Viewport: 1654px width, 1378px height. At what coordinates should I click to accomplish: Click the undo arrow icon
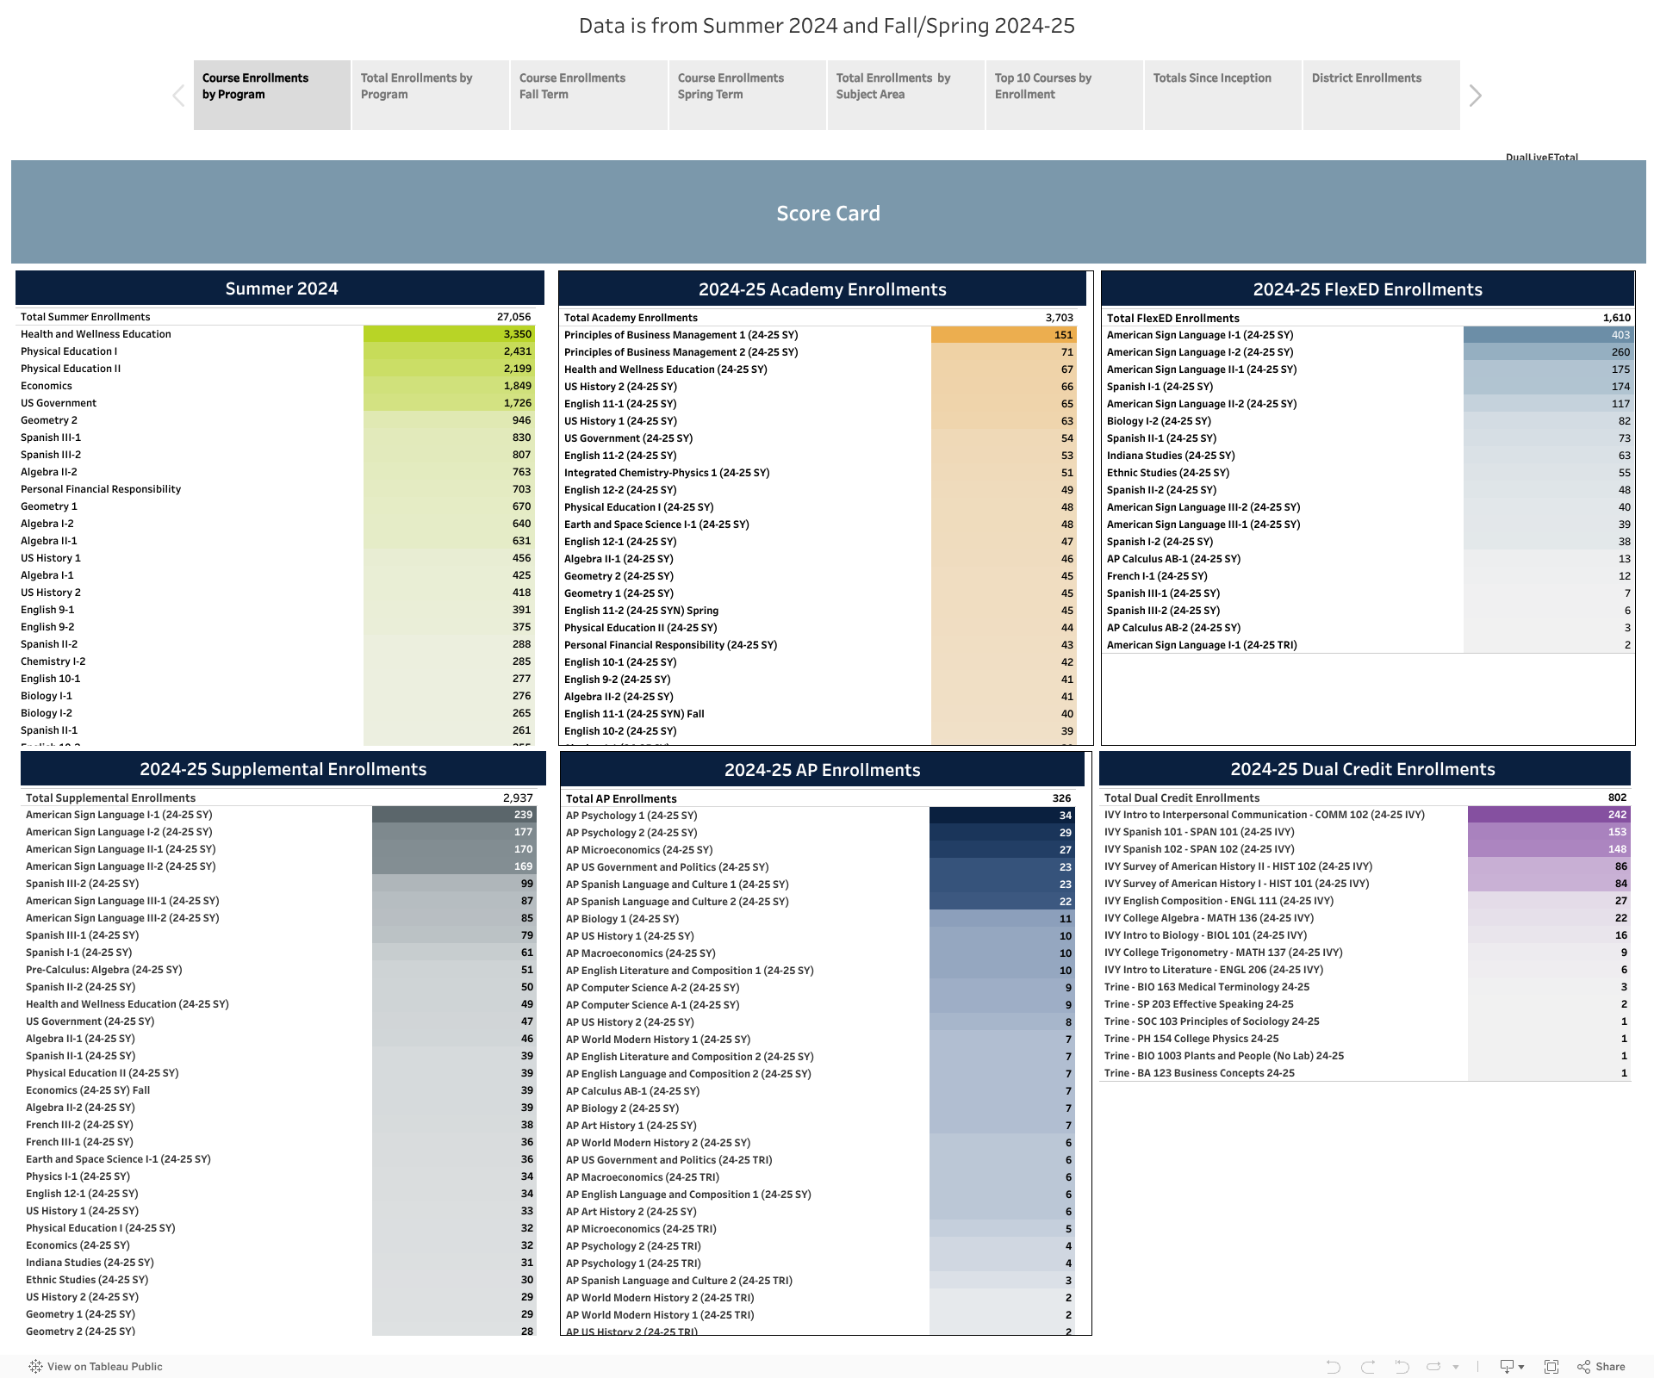point(1333,1366)
